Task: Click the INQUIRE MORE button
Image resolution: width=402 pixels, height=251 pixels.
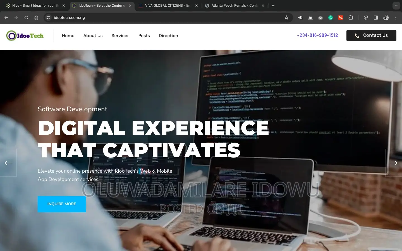Action: point(62,204)
